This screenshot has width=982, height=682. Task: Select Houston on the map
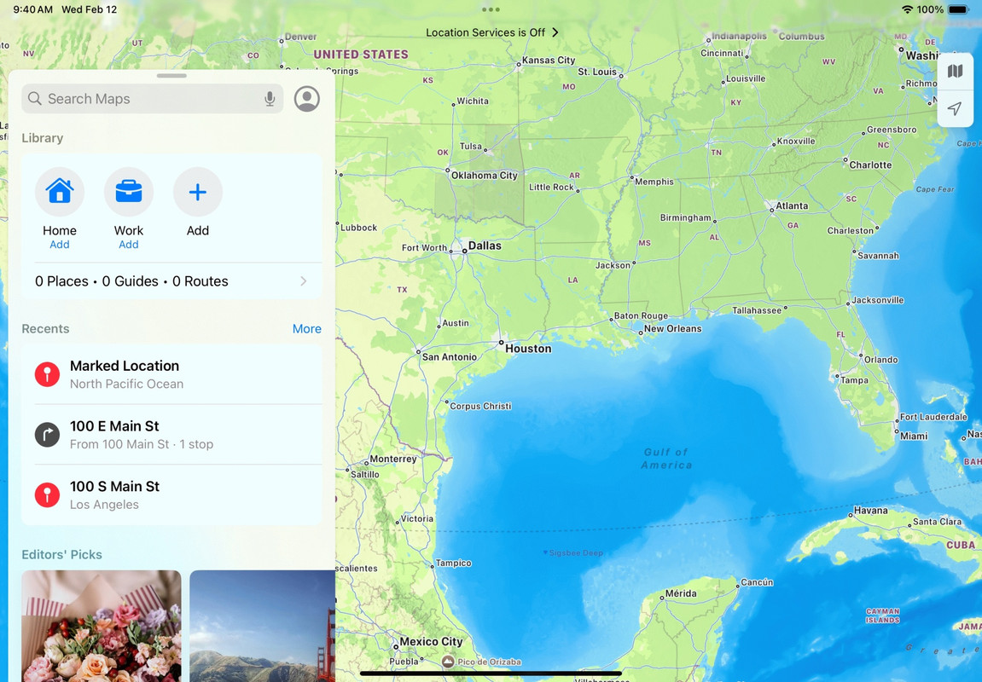coord(528,349)
